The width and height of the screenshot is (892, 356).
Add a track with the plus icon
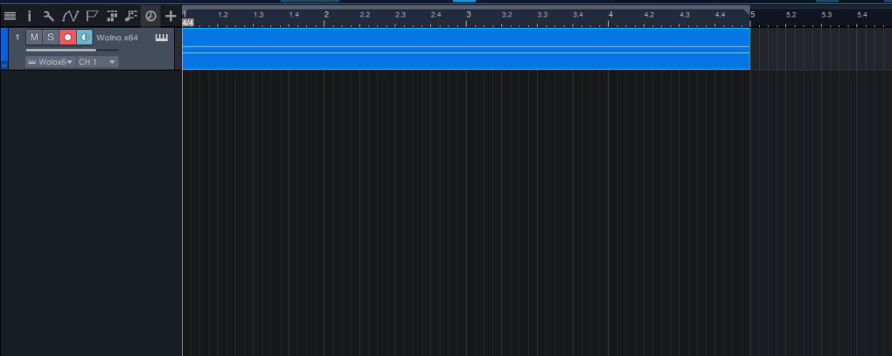point(171,17)
